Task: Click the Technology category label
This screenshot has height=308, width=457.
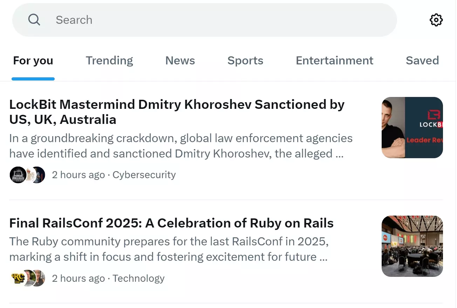Action: point(138,278)
